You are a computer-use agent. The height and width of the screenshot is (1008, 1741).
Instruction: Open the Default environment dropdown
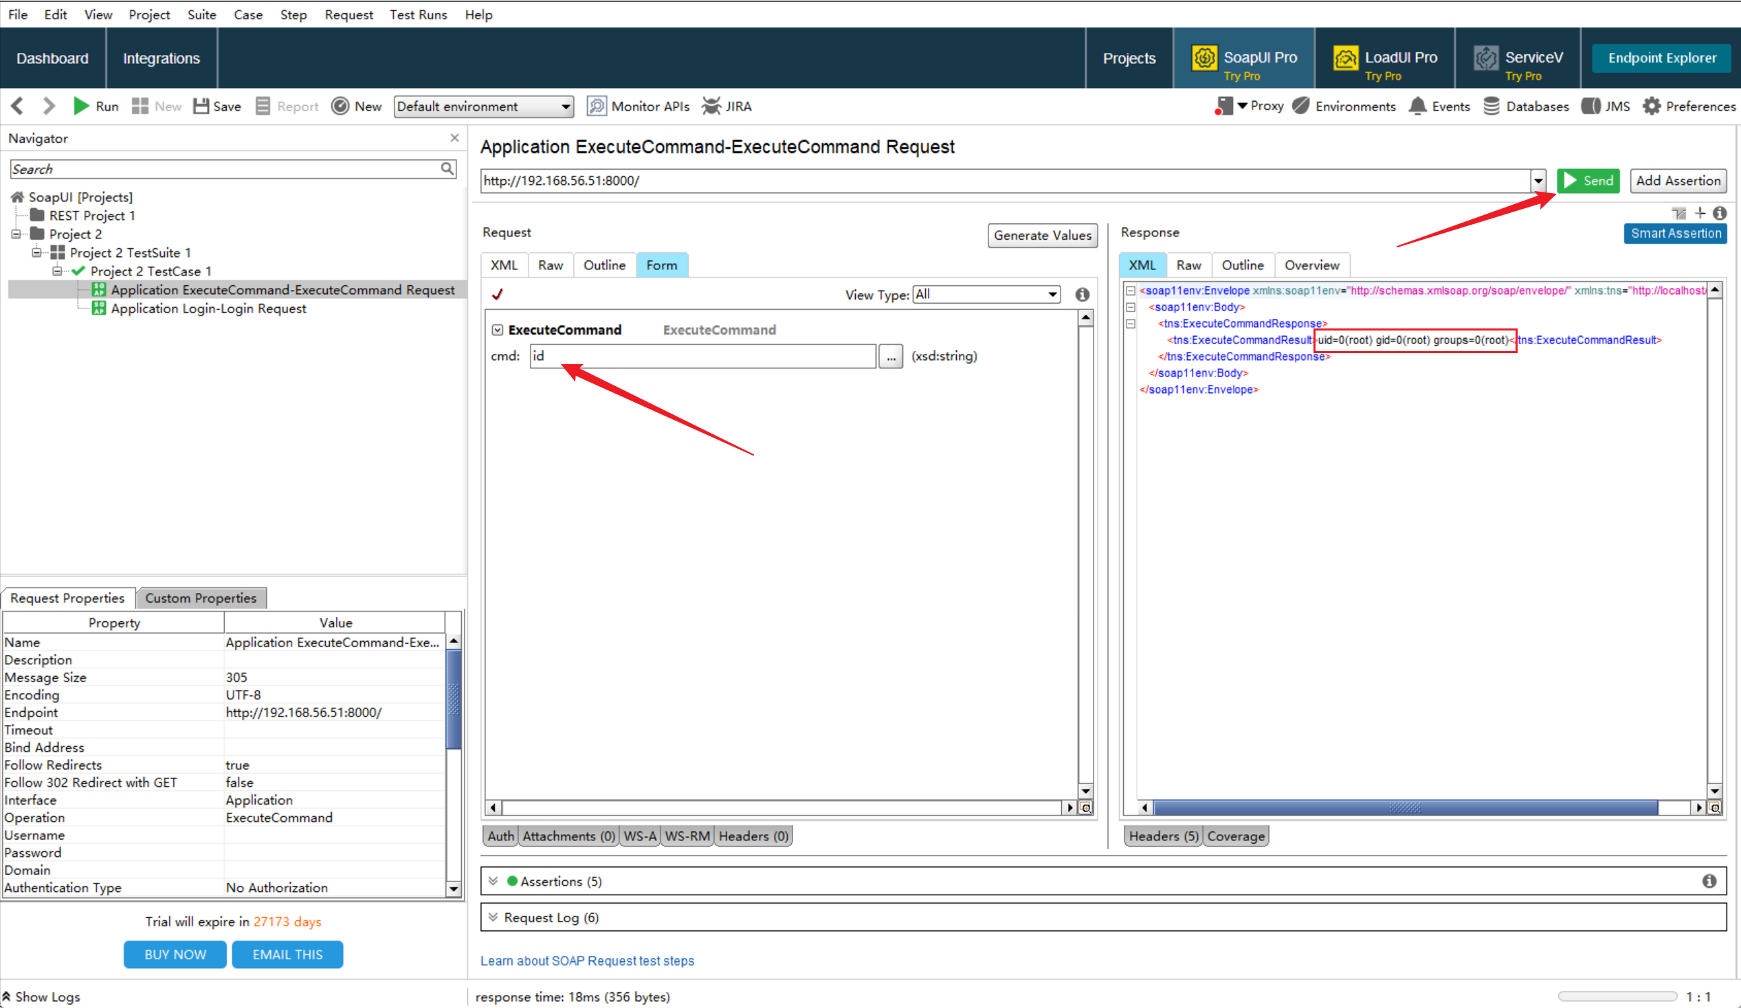(x=484, y=107)
